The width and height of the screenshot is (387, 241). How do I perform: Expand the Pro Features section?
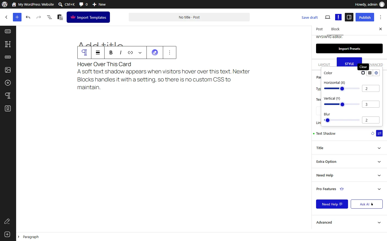[x=349, y=189]
